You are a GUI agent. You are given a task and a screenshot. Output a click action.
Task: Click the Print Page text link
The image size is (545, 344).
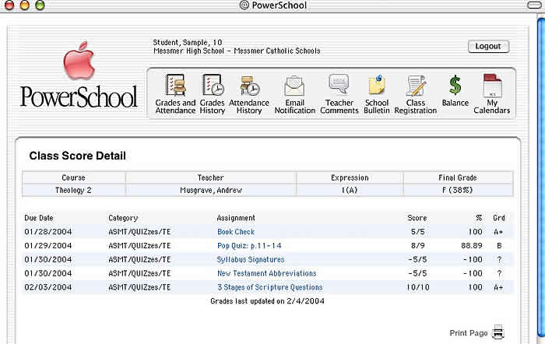(469, 333)
